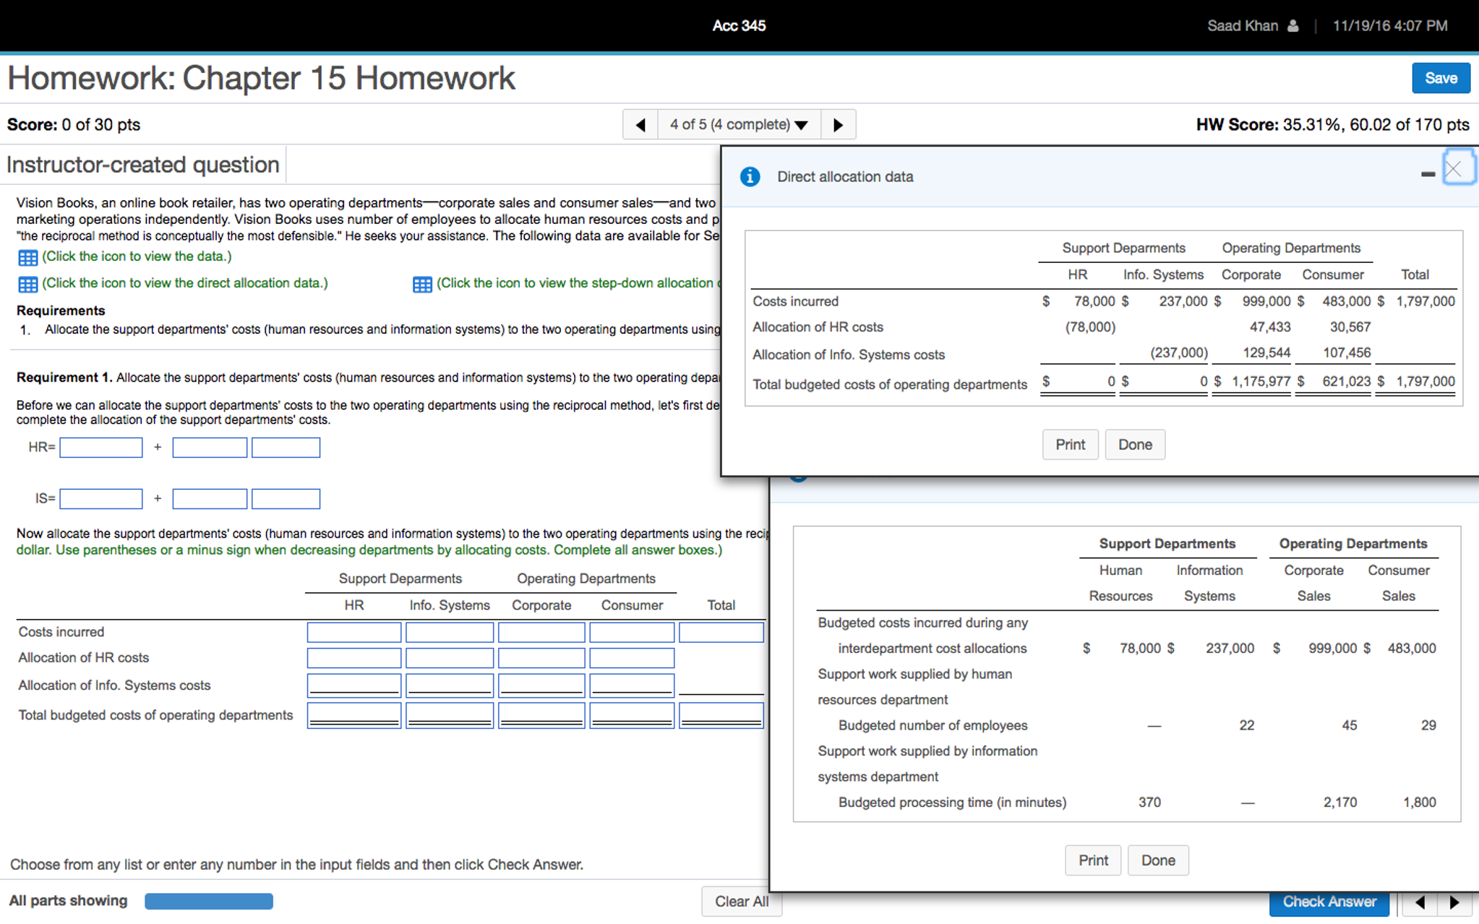Click the first HR= equation input field
The height and width of the screenshot is (924, 1479).
pyautogui.click(x=101, y=448)
